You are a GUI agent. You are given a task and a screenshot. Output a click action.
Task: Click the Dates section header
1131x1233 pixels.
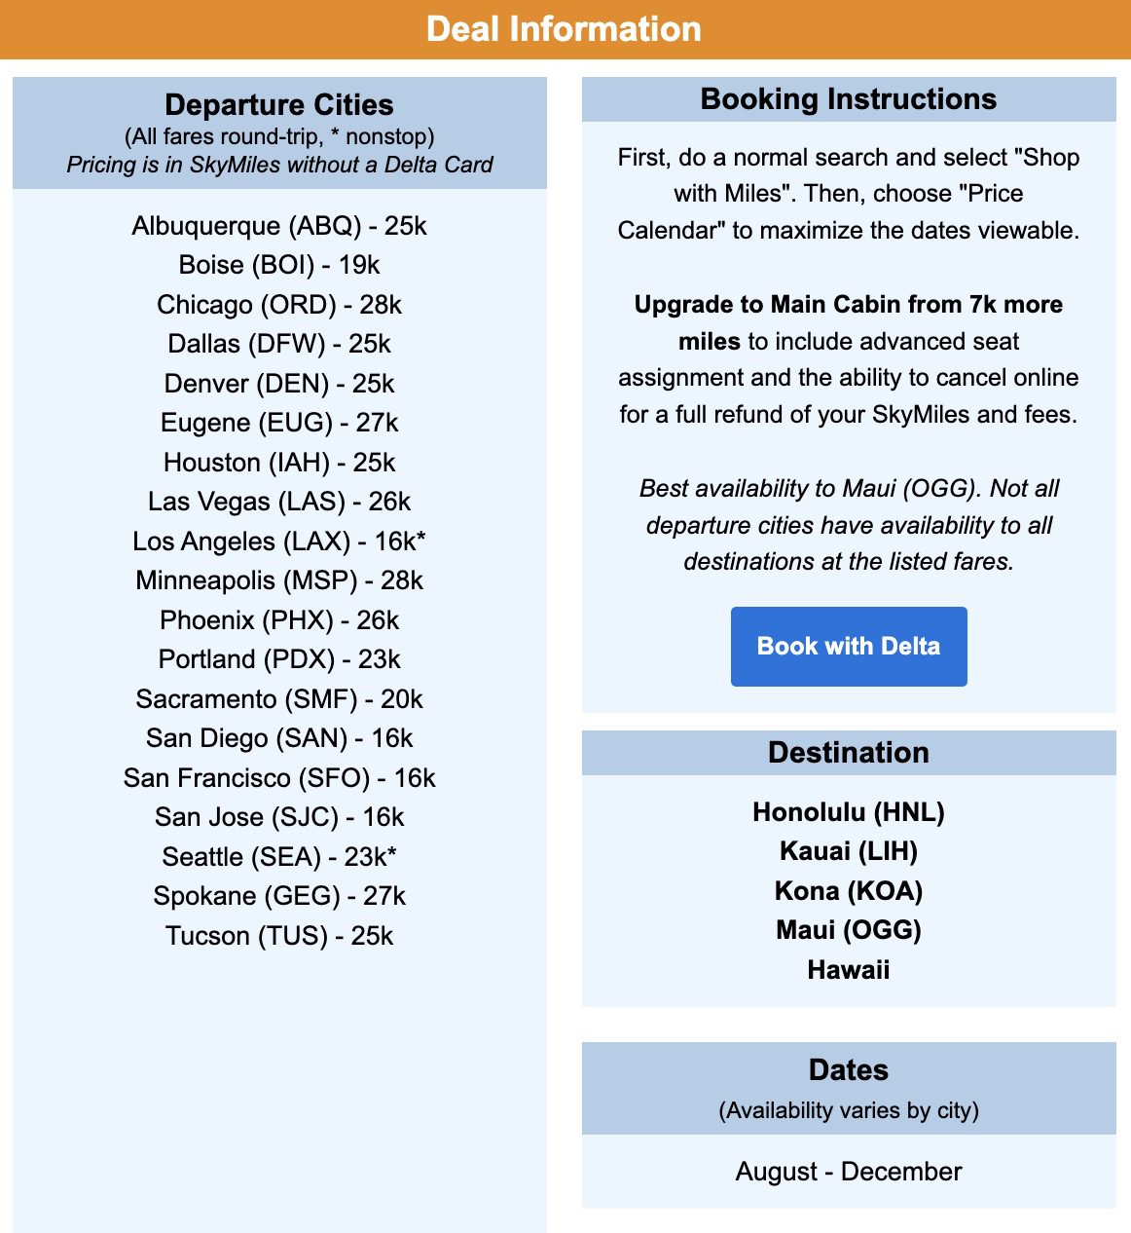tap(848, 1069)
